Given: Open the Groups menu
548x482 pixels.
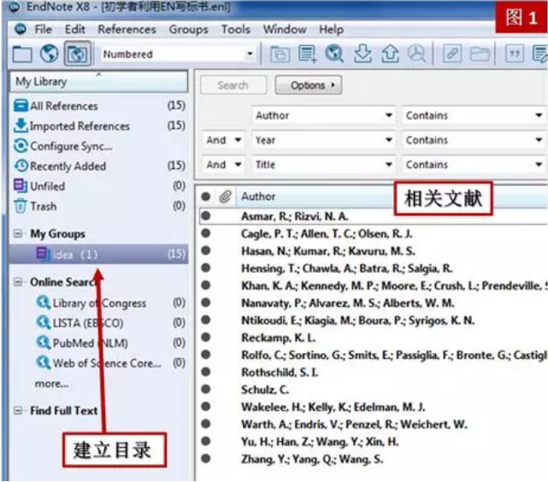Looking at the screenshot, I should (188, 29).
